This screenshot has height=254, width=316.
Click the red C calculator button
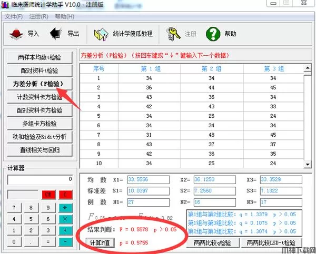click(65, 195)
